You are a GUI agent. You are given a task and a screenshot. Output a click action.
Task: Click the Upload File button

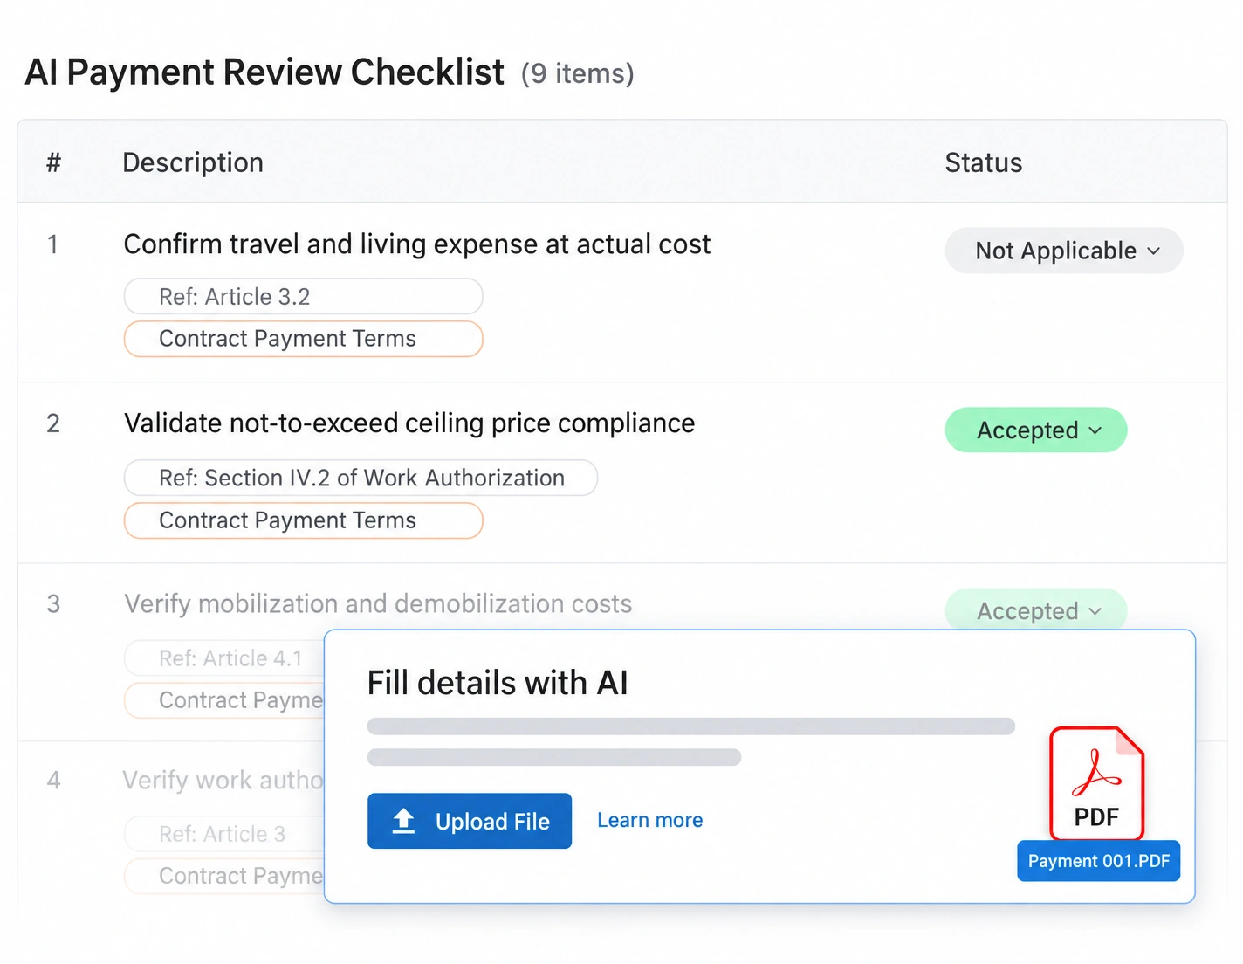click(470, 821)
